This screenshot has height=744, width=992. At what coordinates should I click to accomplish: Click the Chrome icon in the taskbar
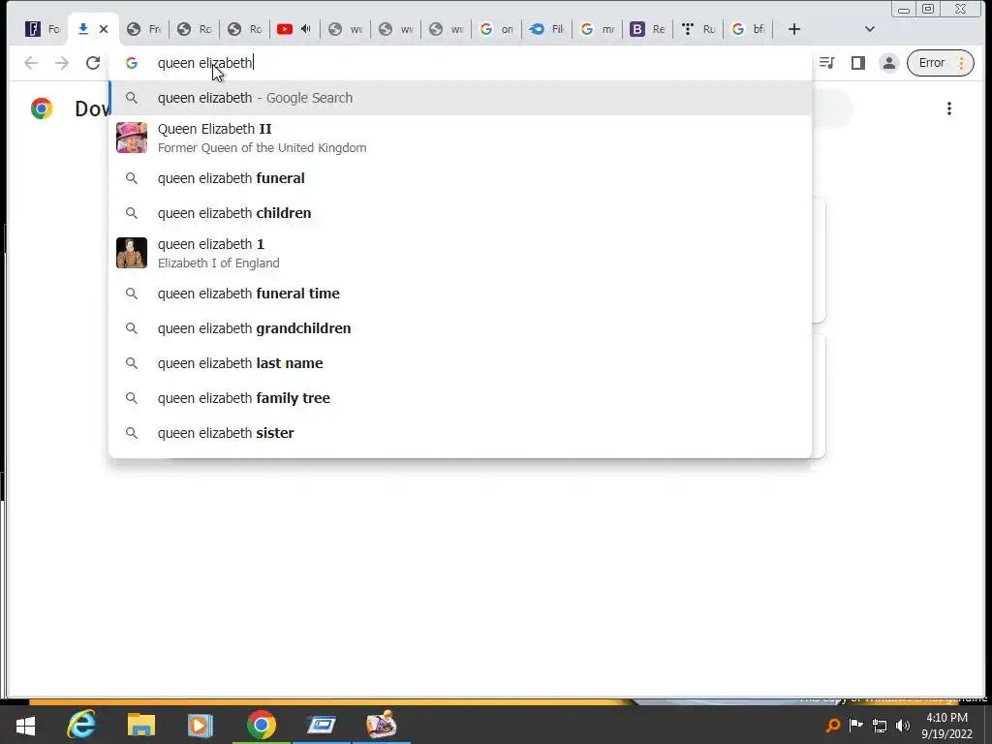[262, 725]
